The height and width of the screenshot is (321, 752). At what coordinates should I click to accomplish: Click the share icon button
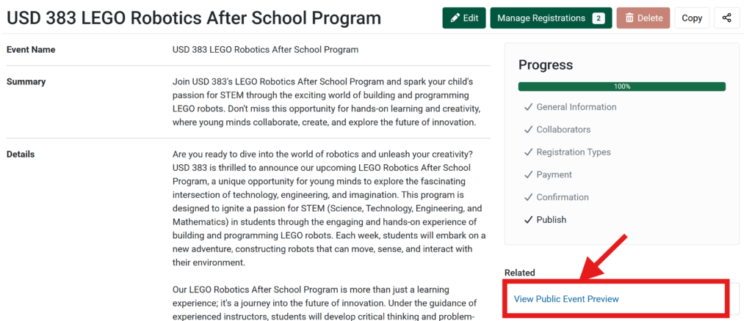pos(726,18)
